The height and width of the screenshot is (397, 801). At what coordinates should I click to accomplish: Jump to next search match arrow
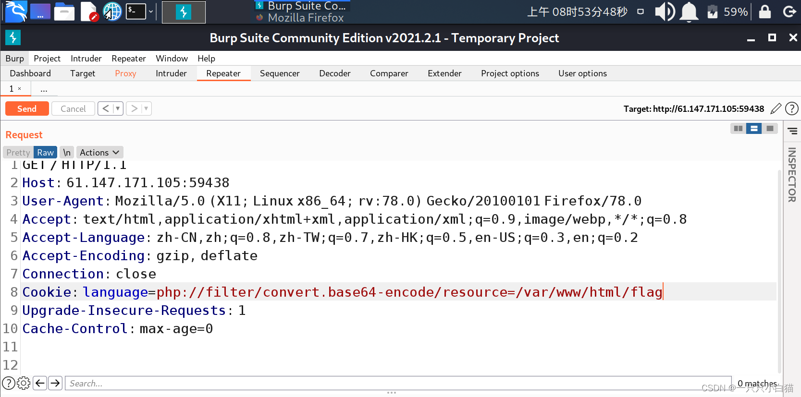pyautogui.click(x=55, y=383)
